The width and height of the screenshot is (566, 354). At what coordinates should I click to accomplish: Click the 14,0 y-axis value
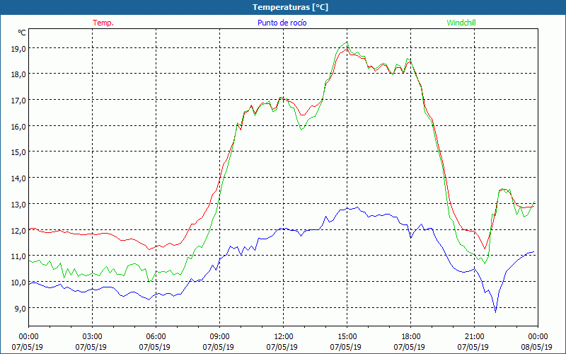pyautogui.click(x=18, y=178)
